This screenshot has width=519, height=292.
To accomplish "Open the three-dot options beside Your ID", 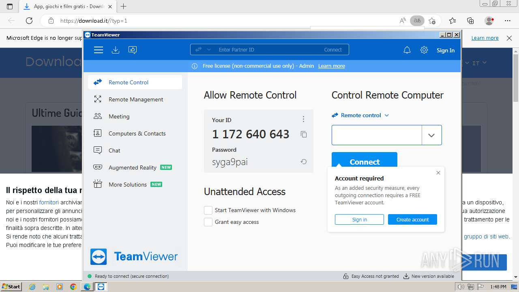I will pyautogui.click(x=303, y=119).
